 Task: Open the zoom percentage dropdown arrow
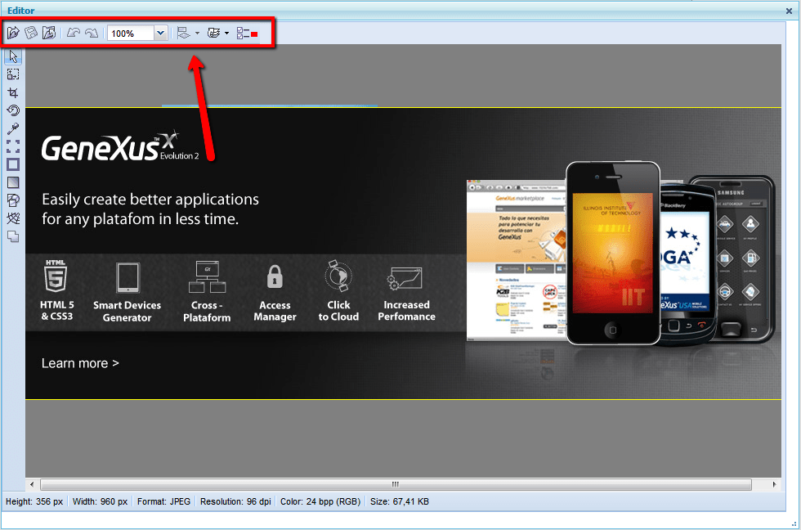[160, 34]
